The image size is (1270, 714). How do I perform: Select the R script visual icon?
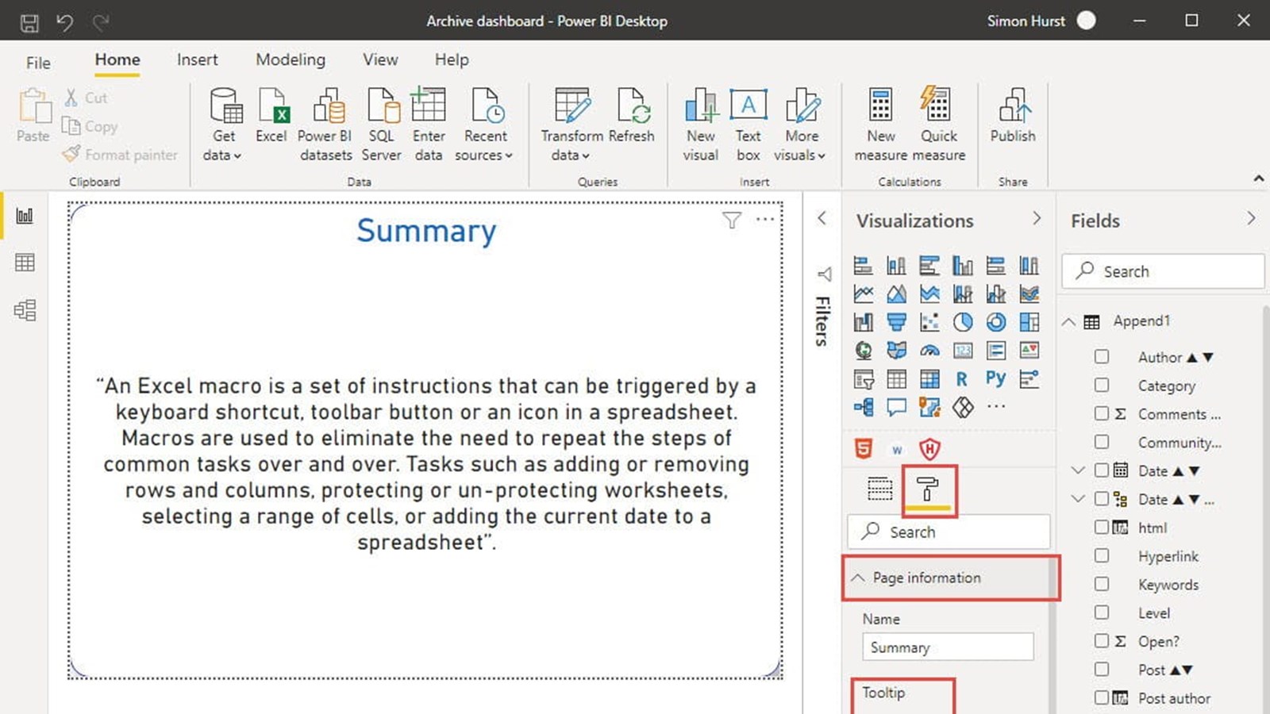(x=962, y=379)
